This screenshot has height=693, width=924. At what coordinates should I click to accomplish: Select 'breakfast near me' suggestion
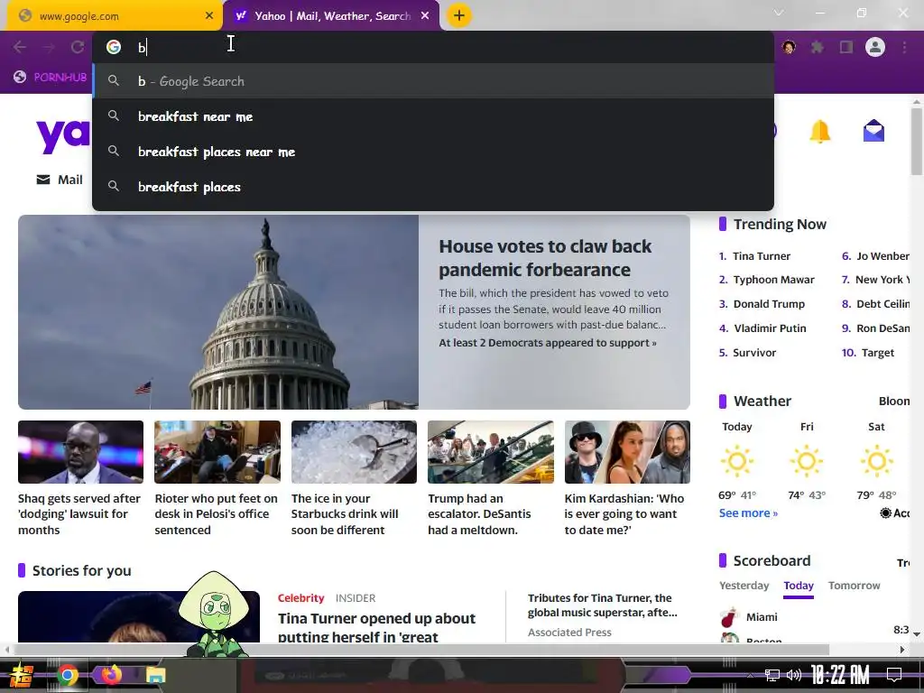point(433,116)
